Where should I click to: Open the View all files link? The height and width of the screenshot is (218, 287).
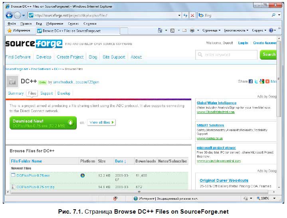101,122
